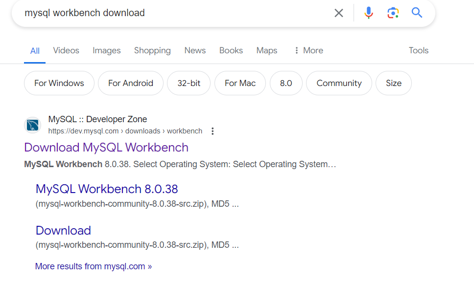Apply the For Windows filter chip
474x282 pixels.
tap(59, 83)
